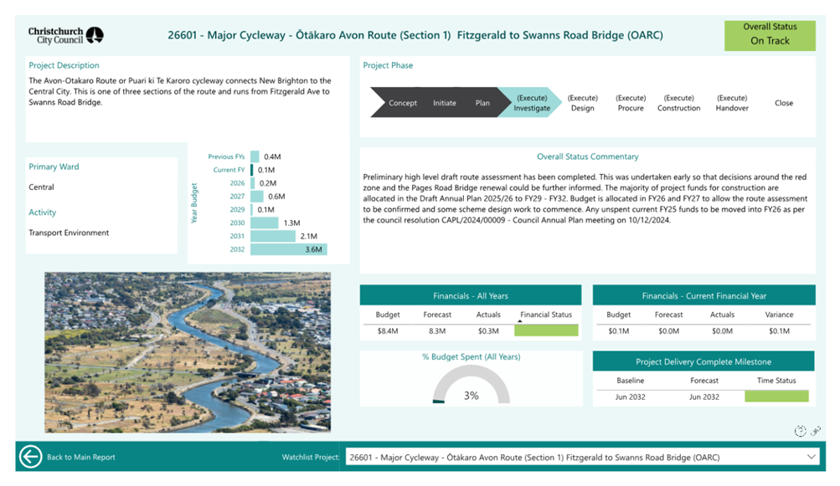Click the green Time Status indicator bar
Screen dimensions: 840x486
pyautogui.click(x=776, y=396)
